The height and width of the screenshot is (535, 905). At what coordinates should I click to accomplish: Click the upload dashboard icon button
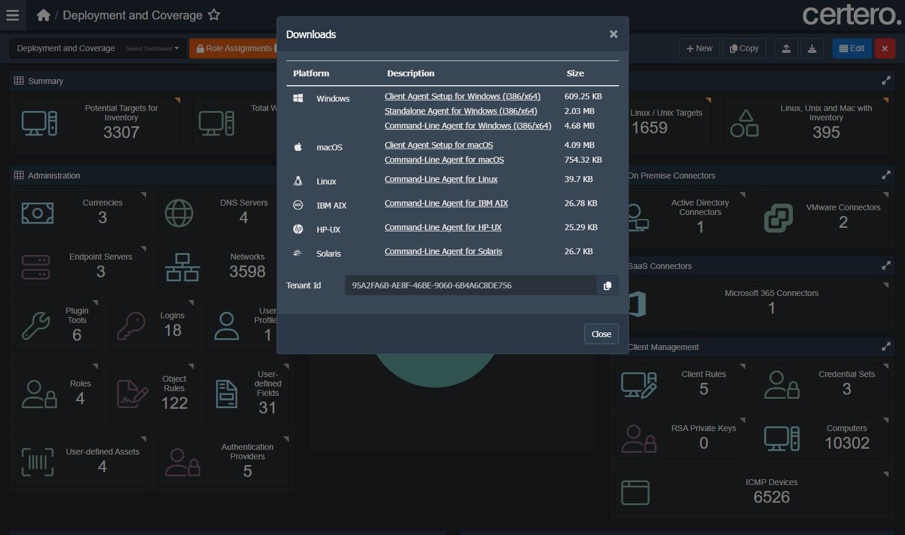coord(786,49)
